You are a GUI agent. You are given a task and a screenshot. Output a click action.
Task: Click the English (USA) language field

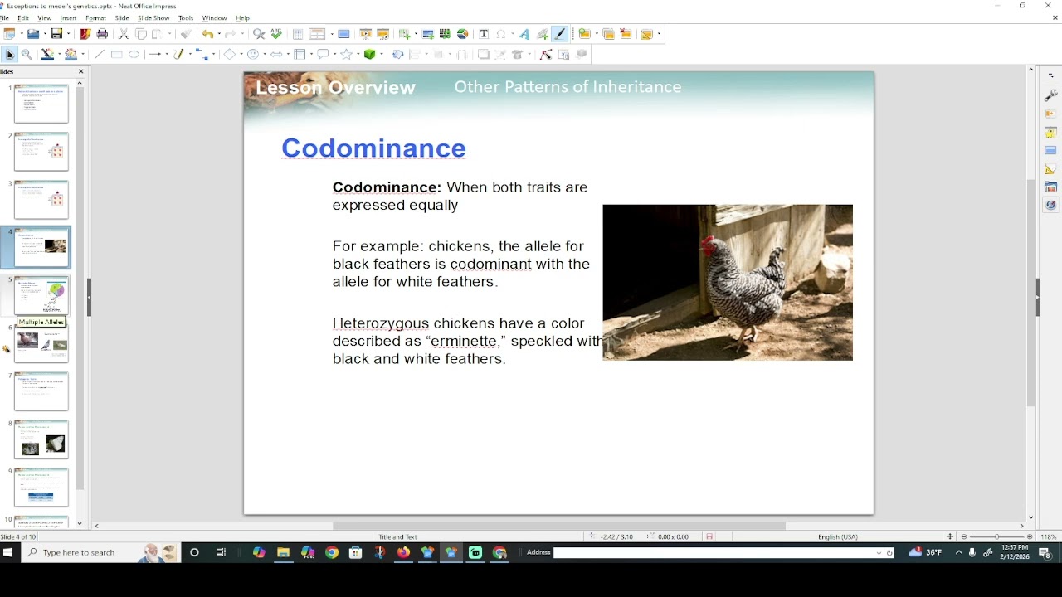click(x=838, y=536)
